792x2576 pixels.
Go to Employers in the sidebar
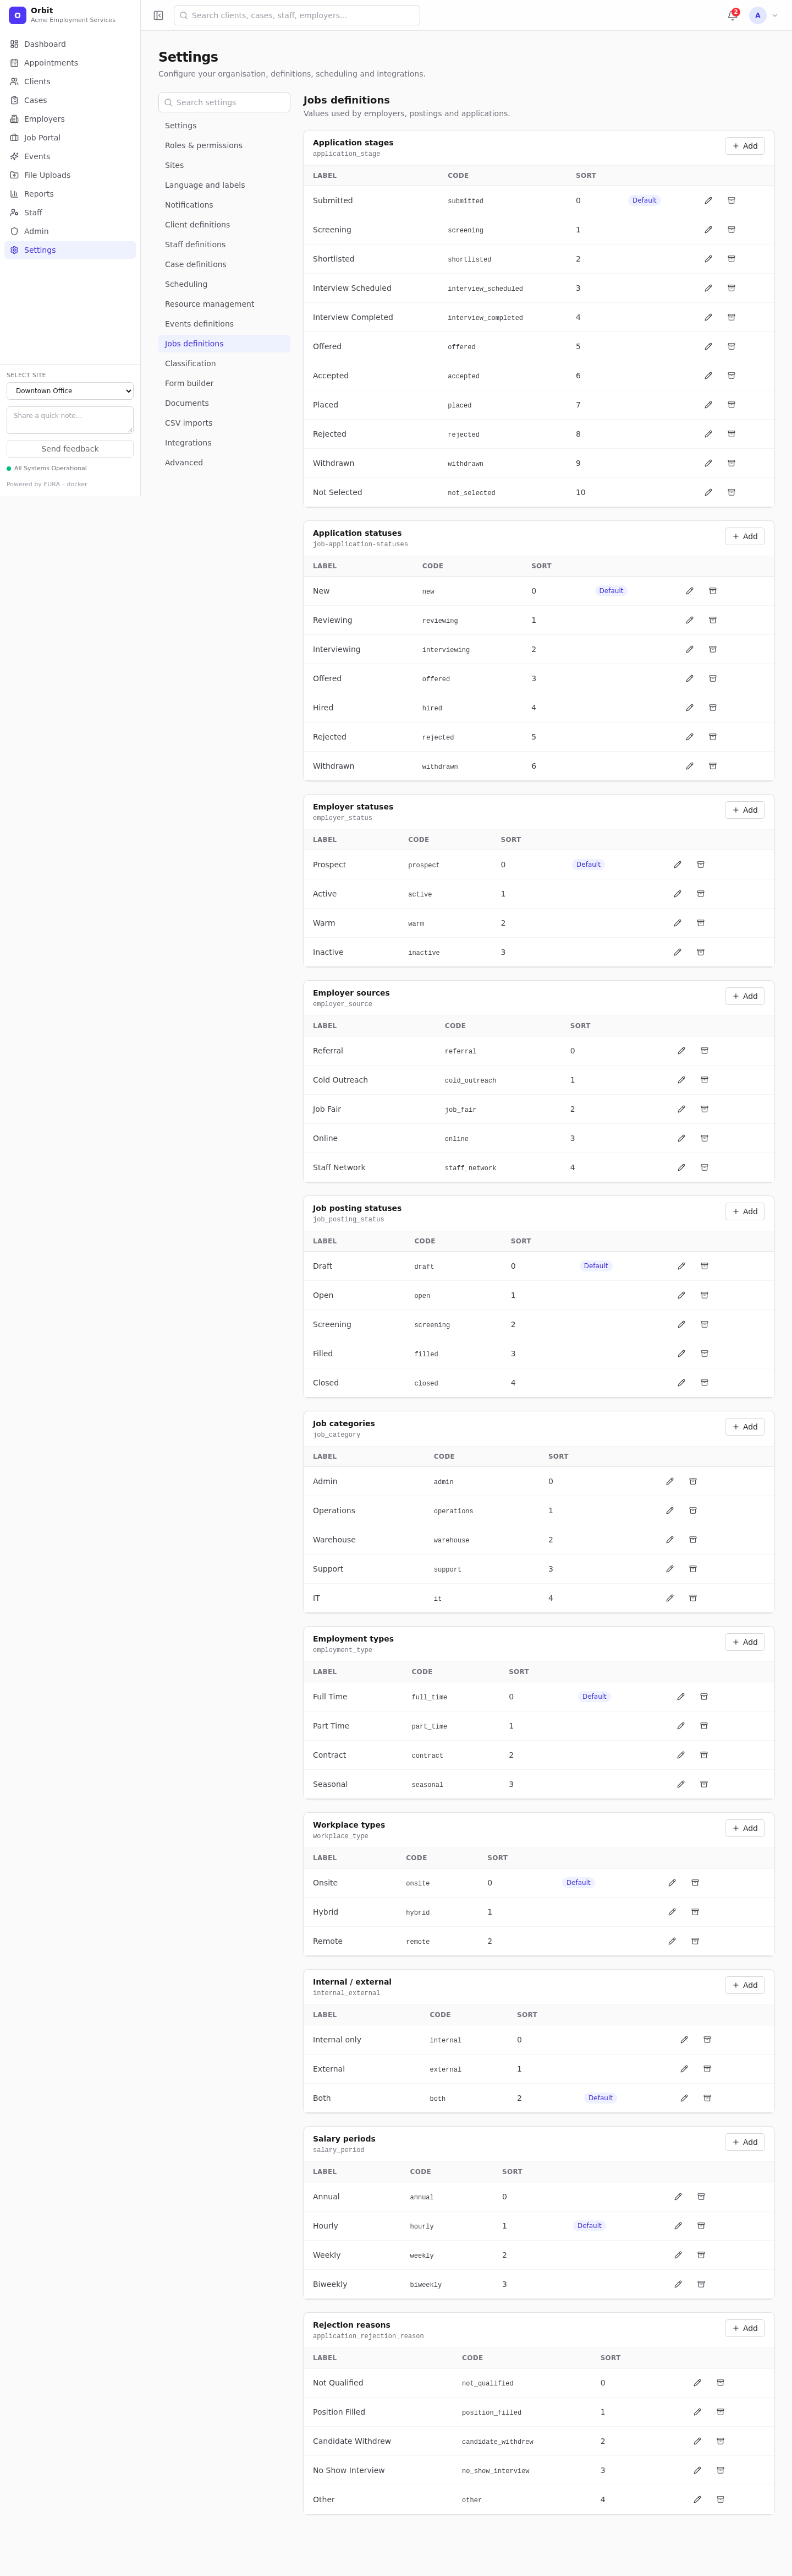click(70, 119)
